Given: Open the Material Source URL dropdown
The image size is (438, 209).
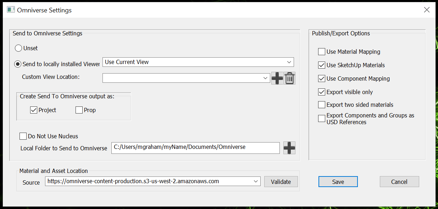Looking at the screenshot, I should click(153, 181).
